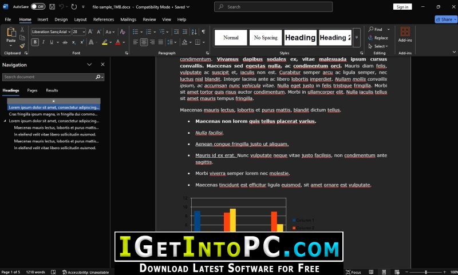Click the Save disk icon
The width and height of the screenshot is (458, 275).
click(x=52, y=7)
